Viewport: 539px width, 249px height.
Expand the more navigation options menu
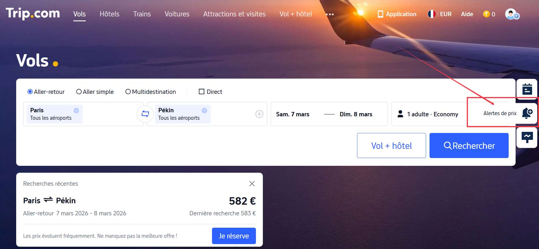(329, 14)
